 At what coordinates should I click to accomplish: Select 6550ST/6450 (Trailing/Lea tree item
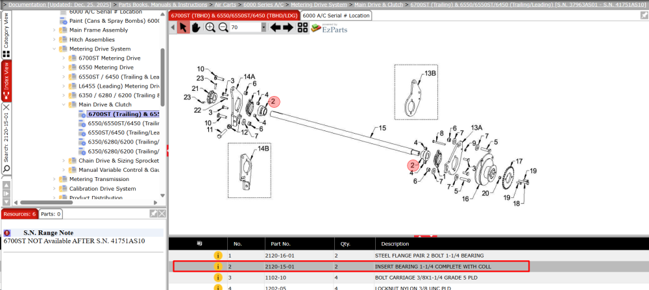tap(123, 133)
